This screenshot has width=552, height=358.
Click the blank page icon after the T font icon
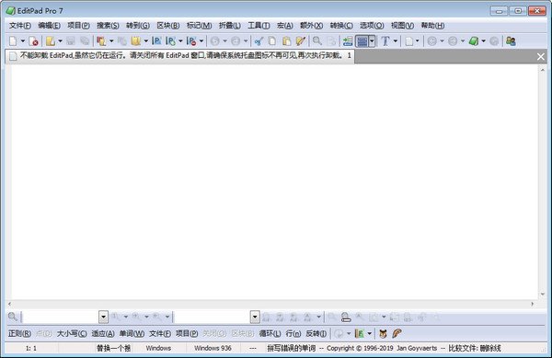click(x=408, y=41)
